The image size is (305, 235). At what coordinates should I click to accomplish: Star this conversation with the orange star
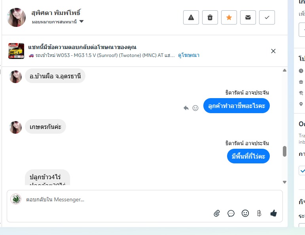tap(229, 17)
